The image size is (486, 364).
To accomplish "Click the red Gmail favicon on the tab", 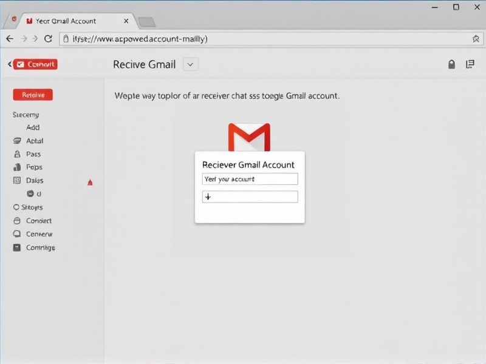I will click(29, 21).
